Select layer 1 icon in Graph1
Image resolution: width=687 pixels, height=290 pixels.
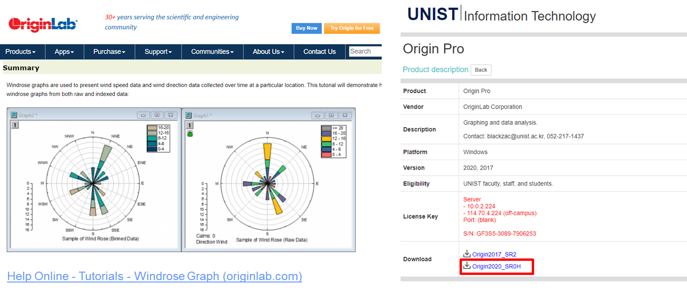coord(189,125)
